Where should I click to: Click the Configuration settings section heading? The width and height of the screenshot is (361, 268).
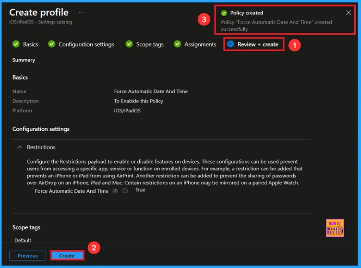[41, 129]
